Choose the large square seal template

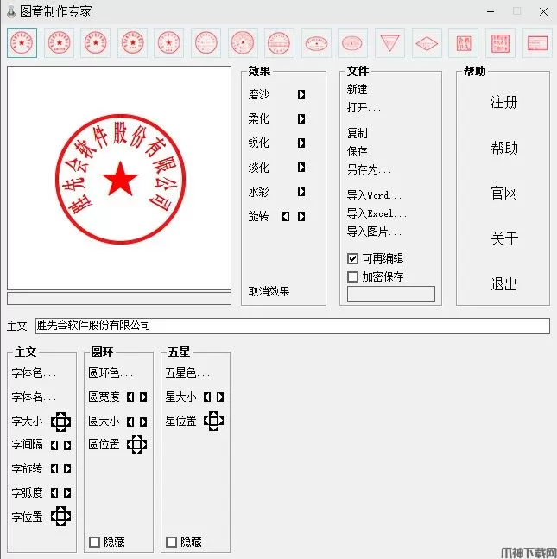pyautogui.click(x=500, y=43)
